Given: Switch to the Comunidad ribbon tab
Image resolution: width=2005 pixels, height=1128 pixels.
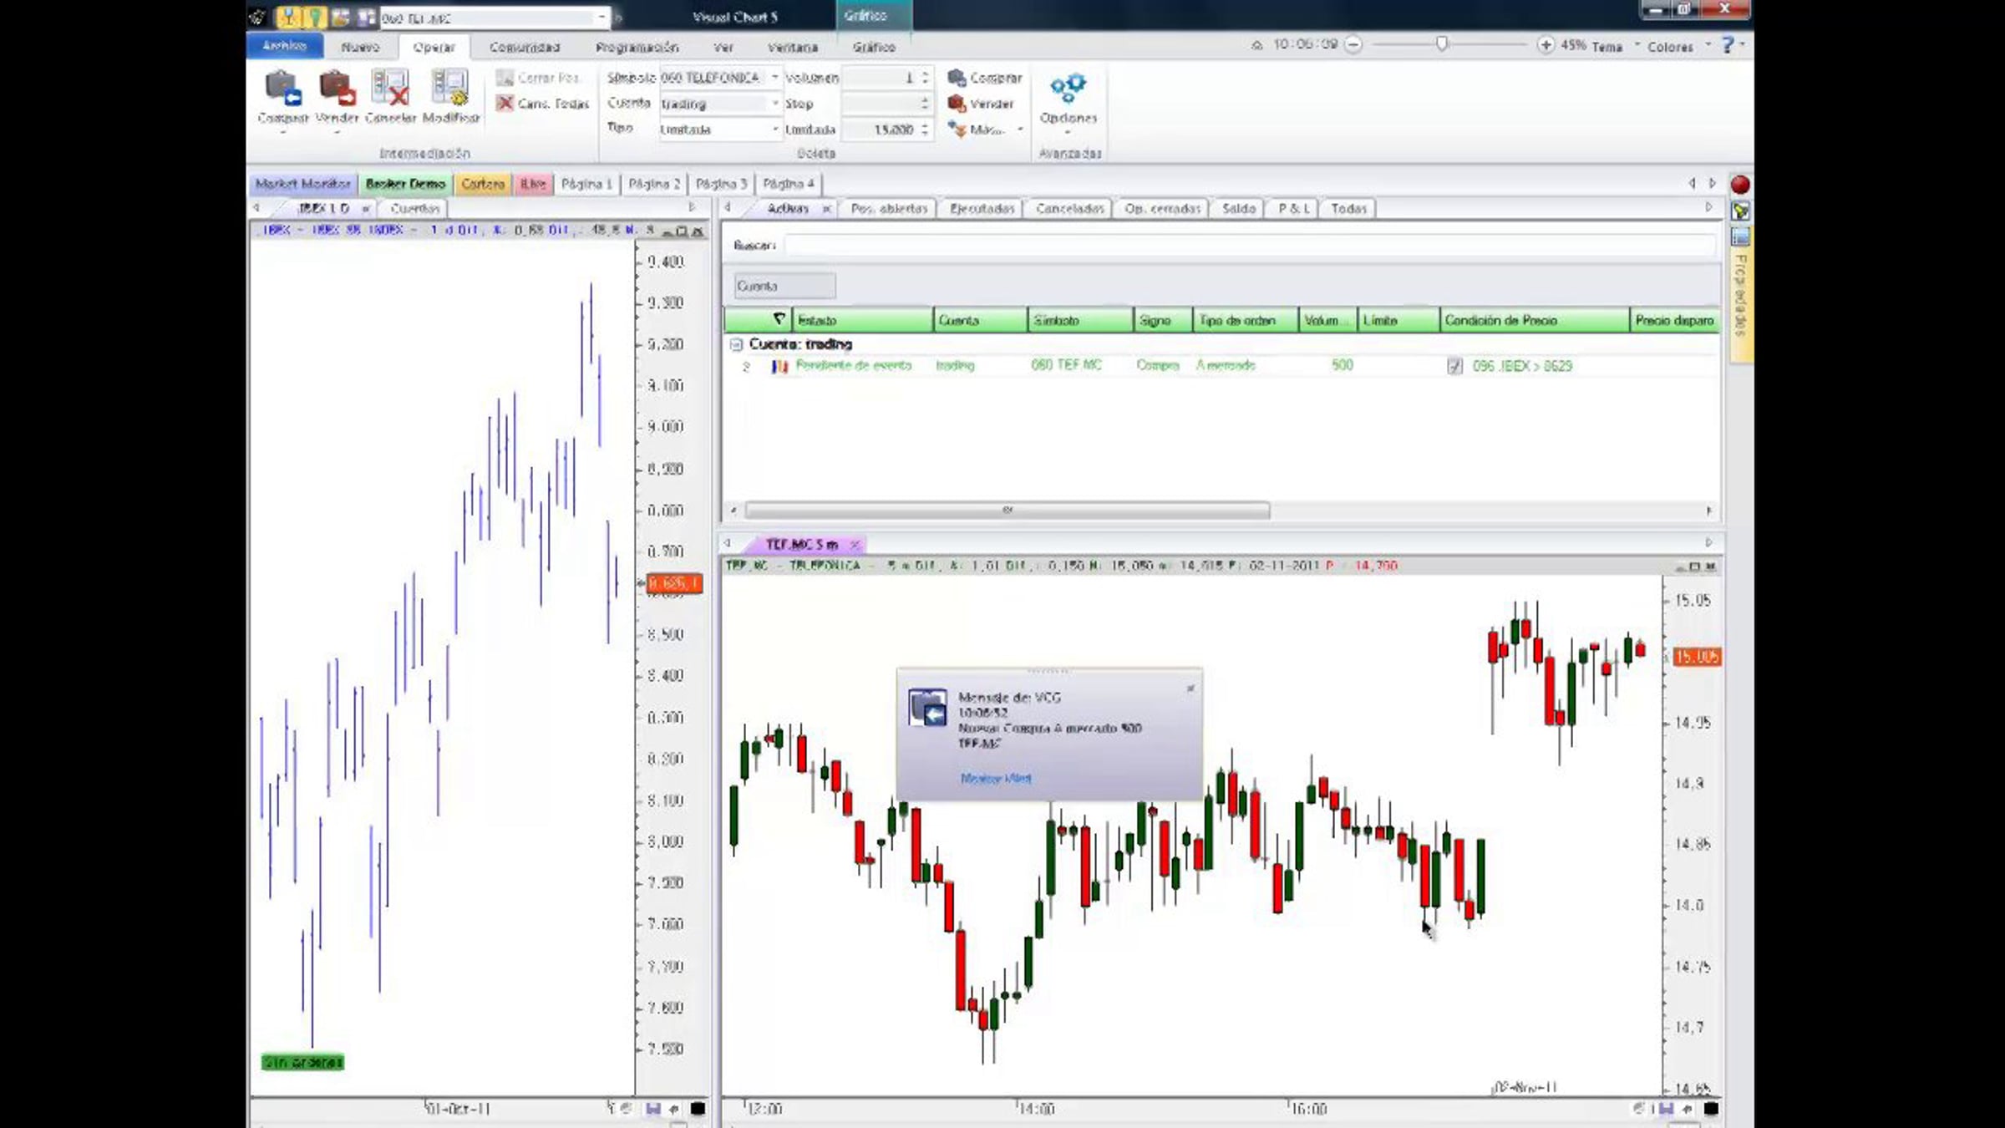Looking at the screenshot, I should tap(525, 48).
